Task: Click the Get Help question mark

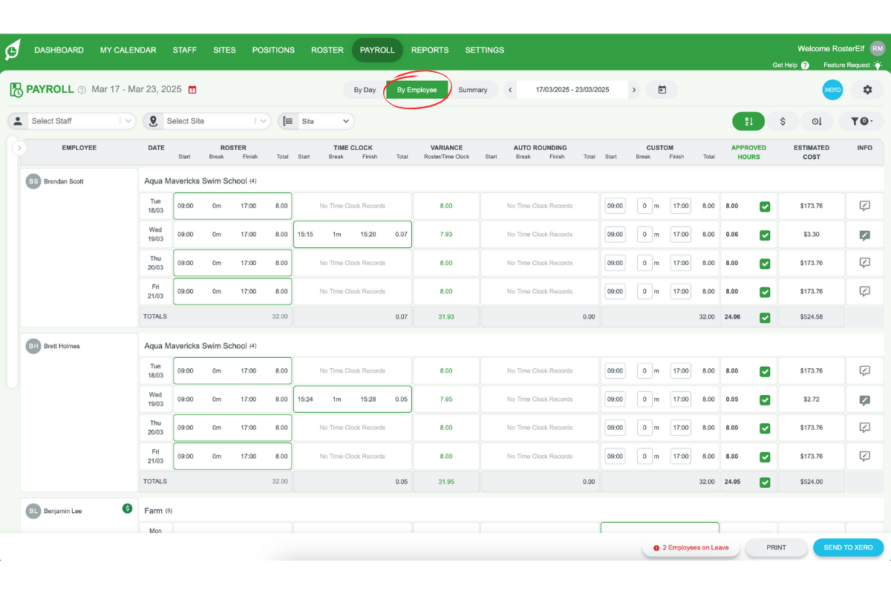Action: (807, 65)
